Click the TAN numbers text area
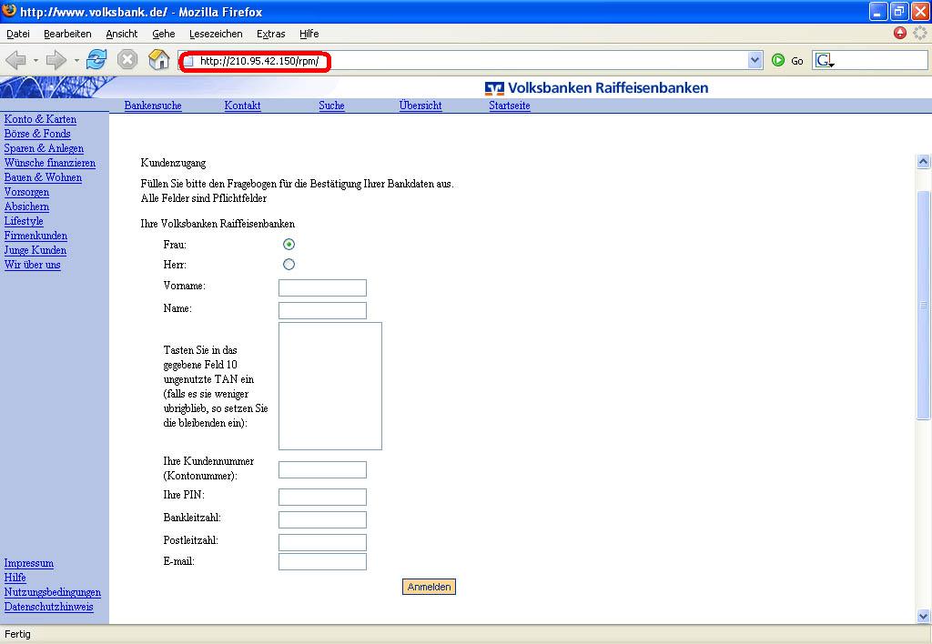This screenshot has width=932, height=644. 330,387
